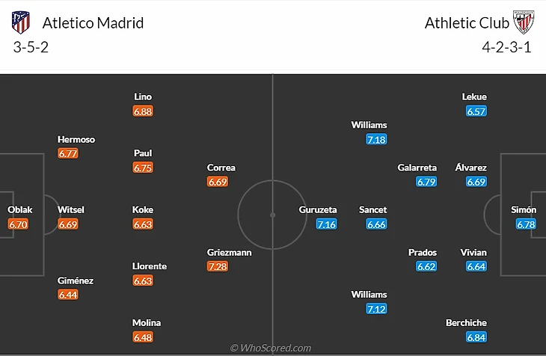Open Berchiche's 6.84 rating badge
Image resolution: width=546 pixels, height=356 pixels.
pyautogui.click(x=476, y=337)
